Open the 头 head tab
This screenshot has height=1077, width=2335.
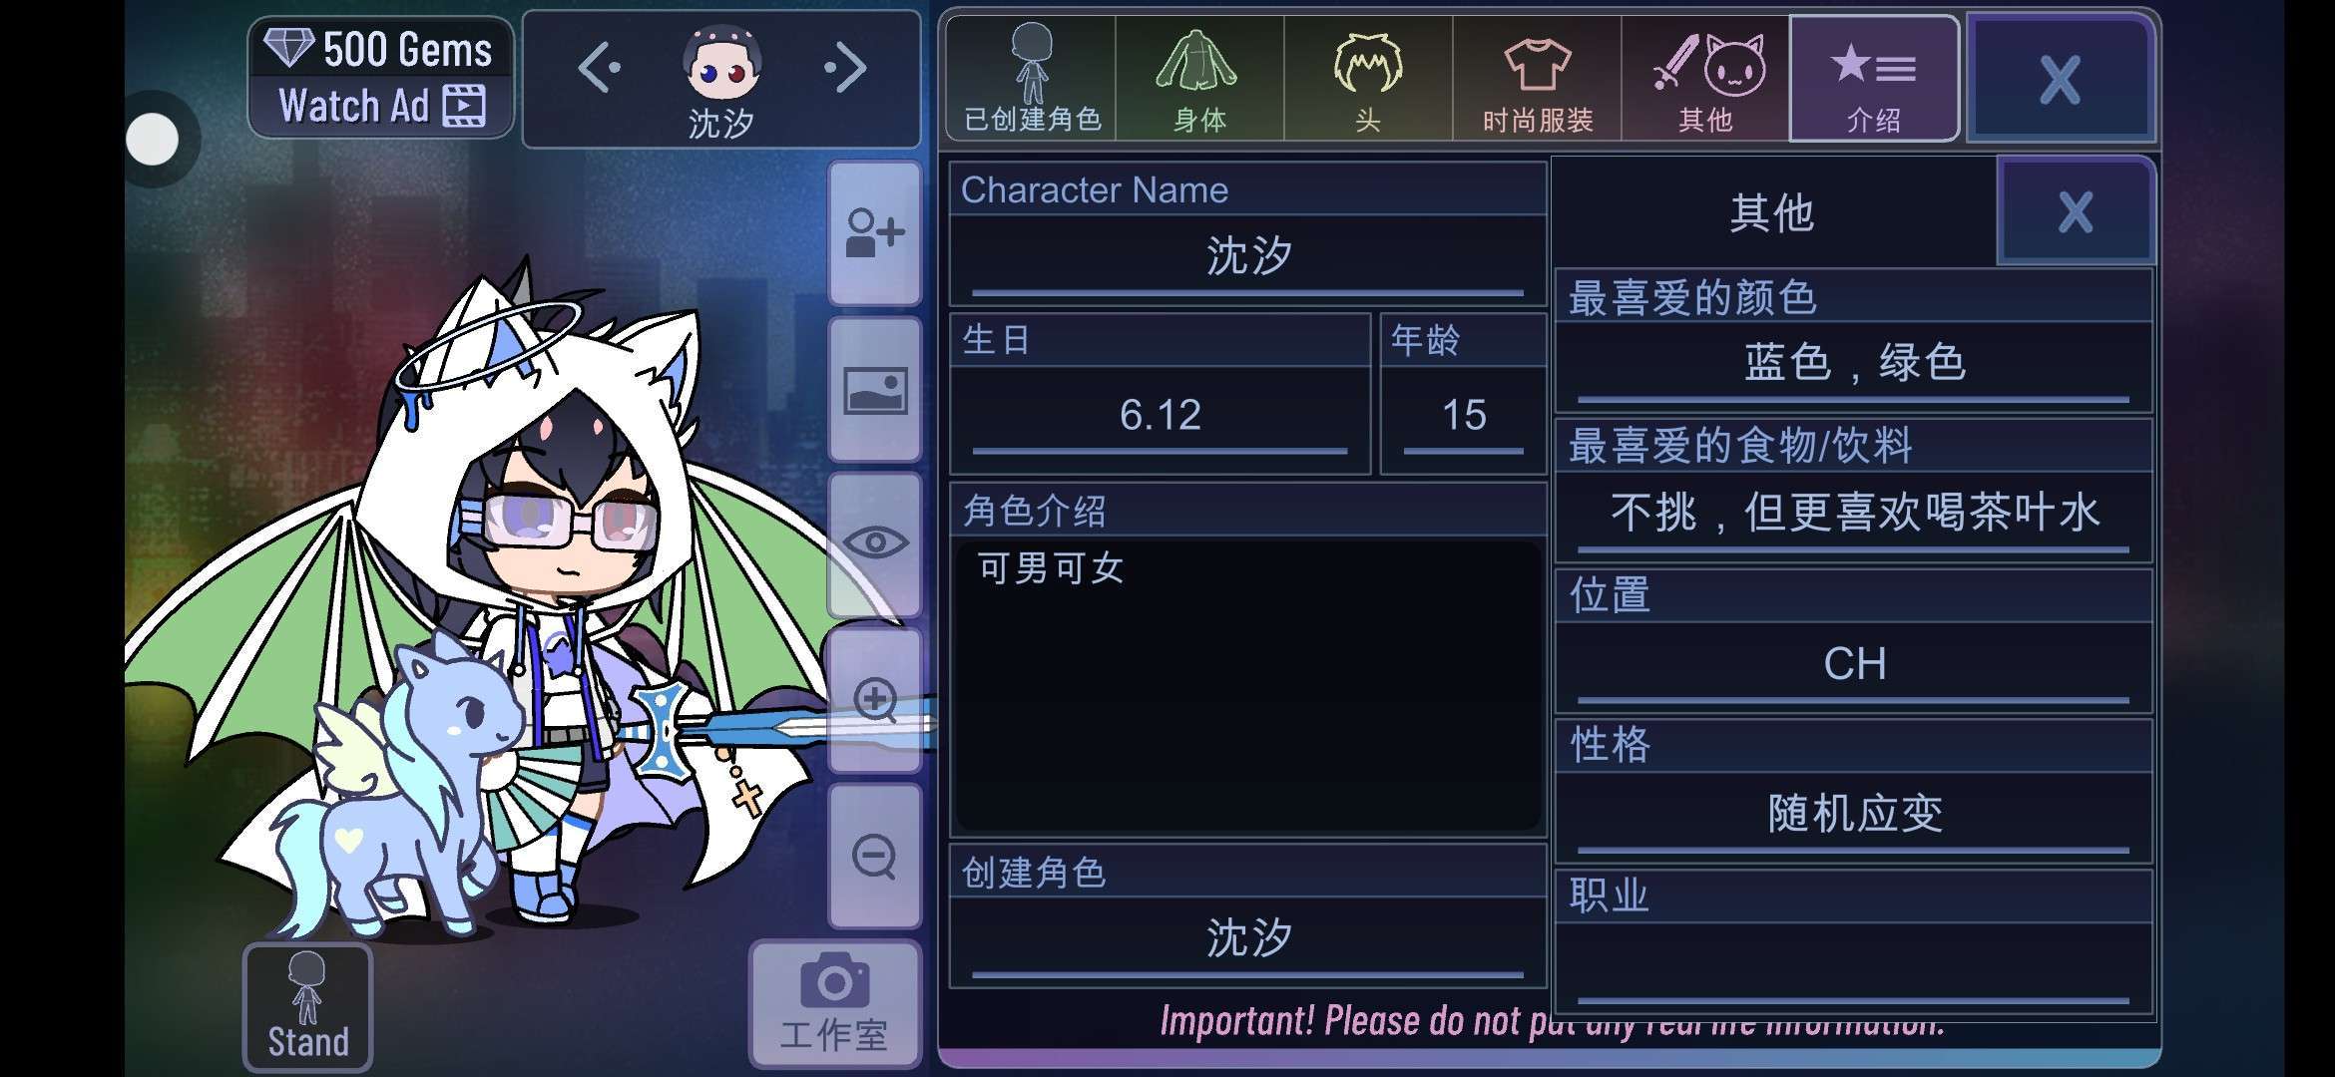pyautogui.click(x=1368, y=79)
